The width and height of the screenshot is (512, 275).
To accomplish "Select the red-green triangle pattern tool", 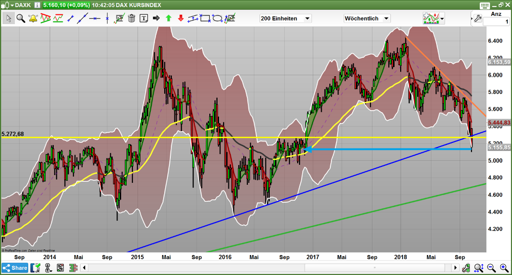I will pos(45,18).
